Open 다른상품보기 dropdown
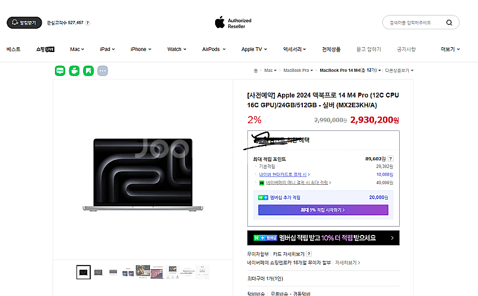 click(x=399, y=71)
